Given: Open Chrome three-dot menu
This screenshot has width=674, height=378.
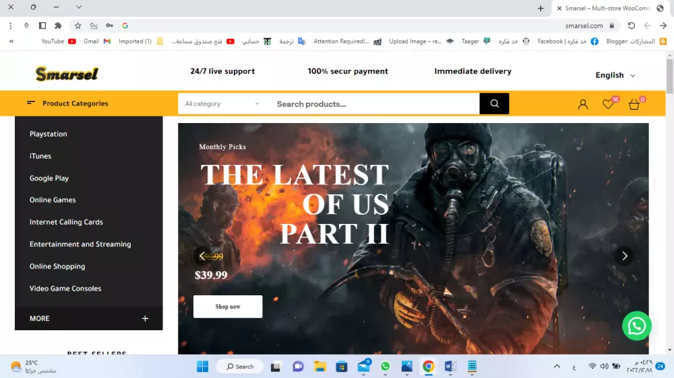Looking at the screenshot, I should coord(10,26).
